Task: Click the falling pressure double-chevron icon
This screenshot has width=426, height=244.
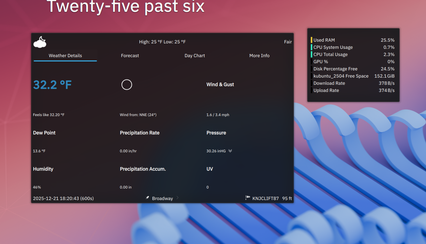Action: (230, 151)
